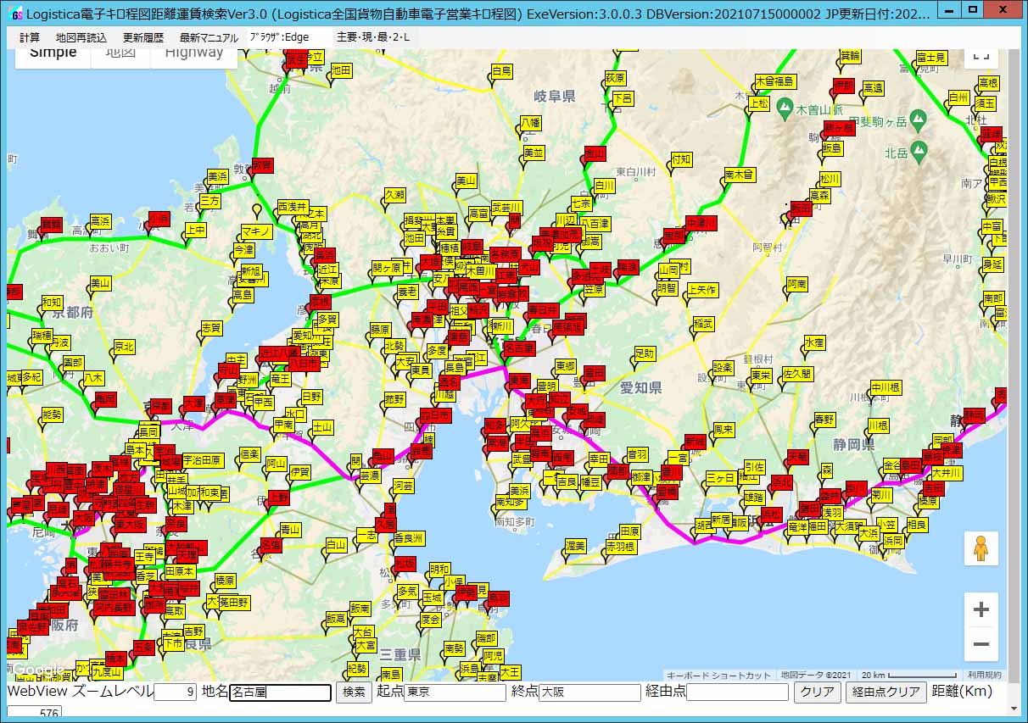Screen dimensions: 1028x723
Task: Select the red 彦根 map marker
Action: tap(319, 303)
